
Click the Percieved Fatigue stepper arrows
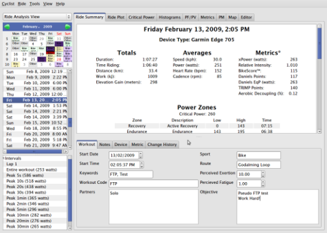coord(263,183)
